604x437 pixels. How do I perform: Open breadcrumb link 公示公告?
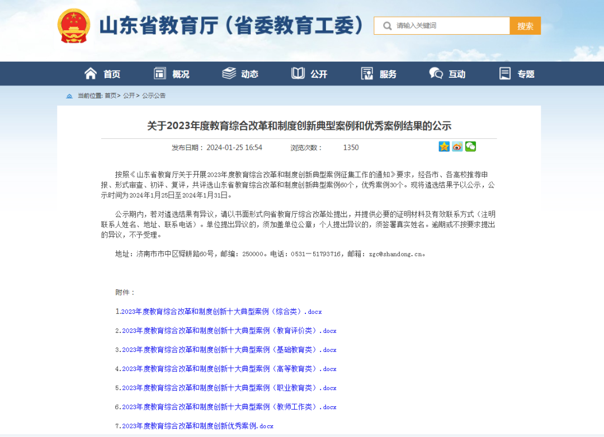[154, 96]
